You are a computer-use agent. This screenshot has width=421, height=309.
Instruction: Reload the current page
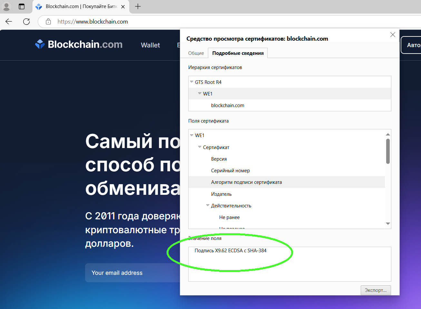[x=26, y=22]
